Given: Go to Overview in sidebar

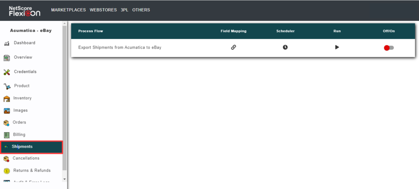Looking at the screenshot, I should pos(23,57).
